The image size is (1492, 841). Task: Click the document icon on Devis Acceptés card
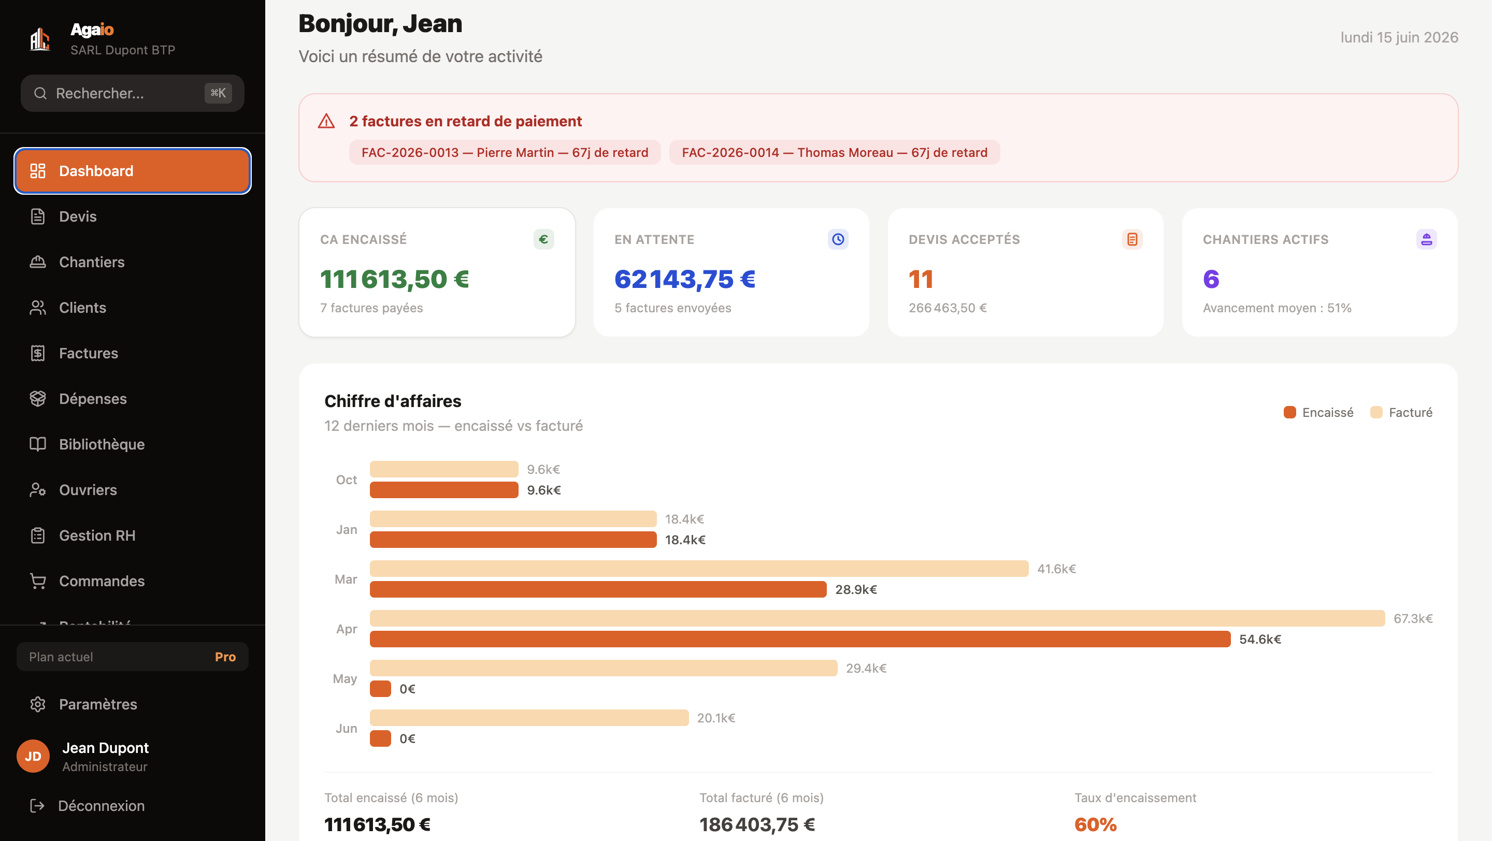coord(1132,239)
